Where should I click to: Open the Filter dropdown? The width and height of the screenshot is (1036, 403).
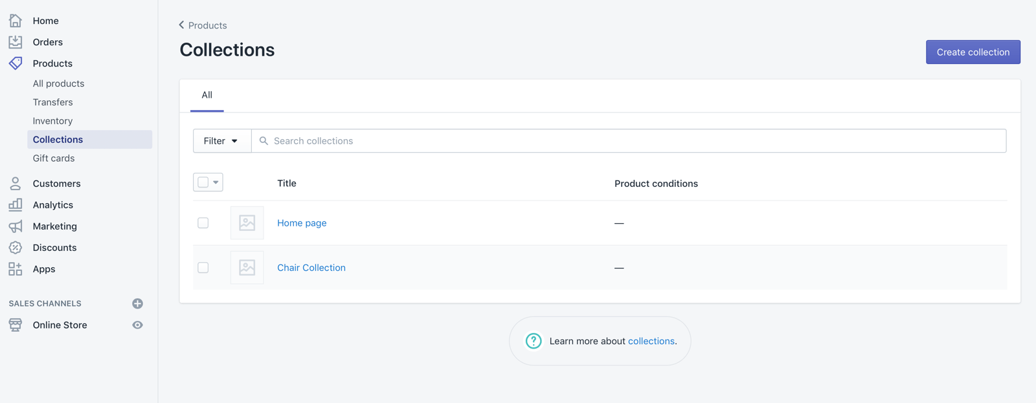pos(222,141)
